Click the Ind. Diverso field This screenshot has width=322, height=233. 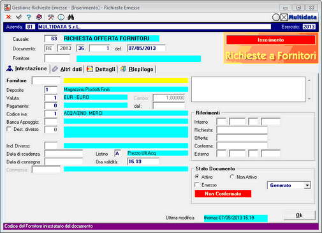[x=51, y=146]
